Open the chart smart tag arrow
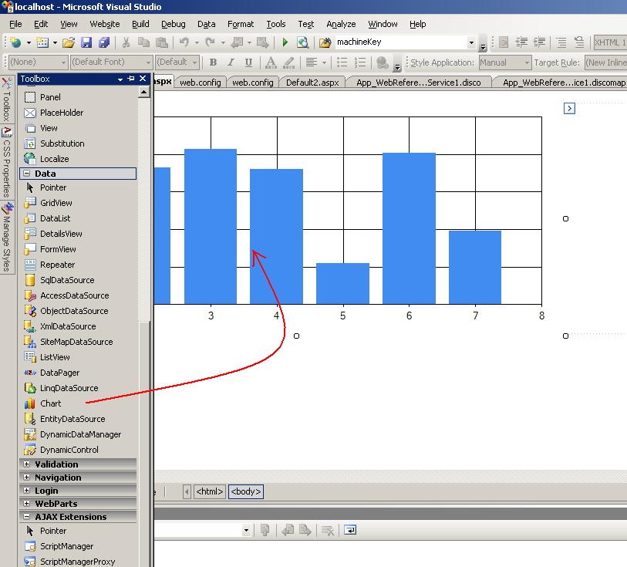This screenshot has width=627, height=567. [x=569, y=108]
